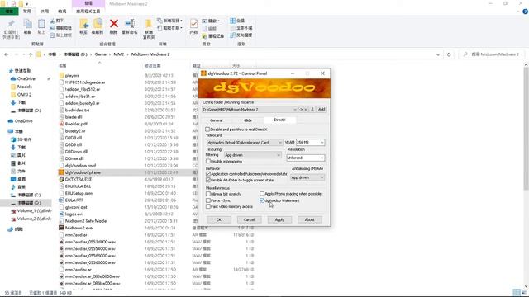529x297 pixels.
Task: Select Midtown2.exe in the file list
Action: [79, 228]
